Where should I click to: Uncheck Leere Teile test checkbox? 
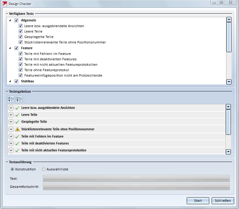20,31
